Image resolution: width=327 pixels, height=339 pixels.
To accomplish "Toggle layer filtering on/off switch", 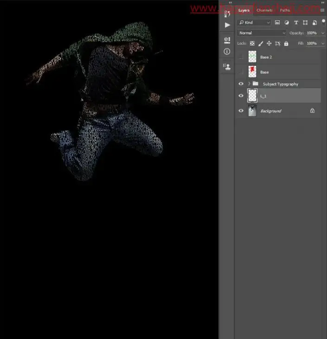I will (324, 22).
